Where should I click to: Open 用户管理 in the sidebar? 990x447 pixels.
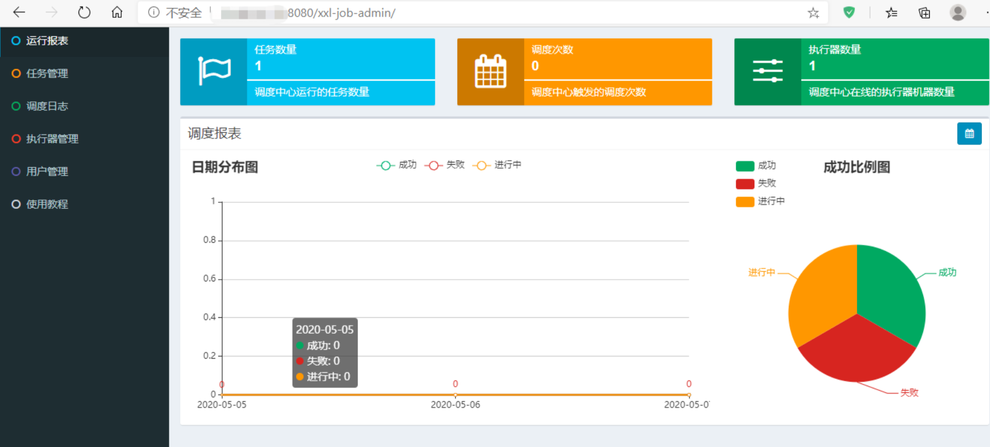pos(84,171)
